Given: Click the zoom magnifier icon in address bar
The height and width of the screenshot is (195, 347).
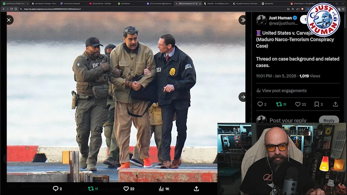Looking at the screenshot, I should coord(293,9).
